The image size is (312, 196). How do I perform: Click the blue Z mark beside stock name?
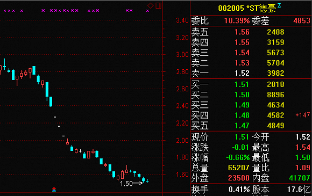[x=279, y=5]
